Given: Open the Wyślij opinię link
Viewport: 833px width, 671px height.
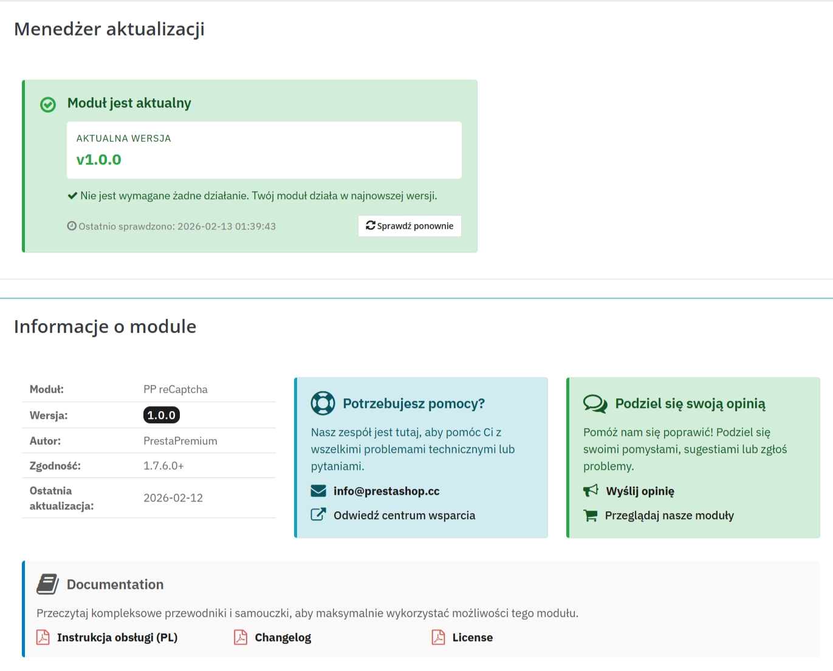Looking at the screenshot, I should (x=640, y=491).
